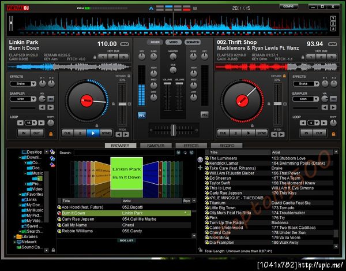Image resolution: width=346 pixels, height=271 pixels.
Task: Click in the Search field
Action: click(124, 153)
